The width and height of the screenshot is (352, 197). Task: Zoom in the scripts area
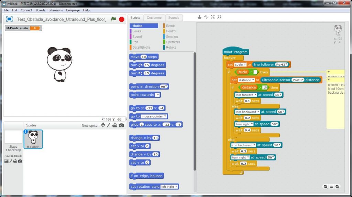point(338,187)
